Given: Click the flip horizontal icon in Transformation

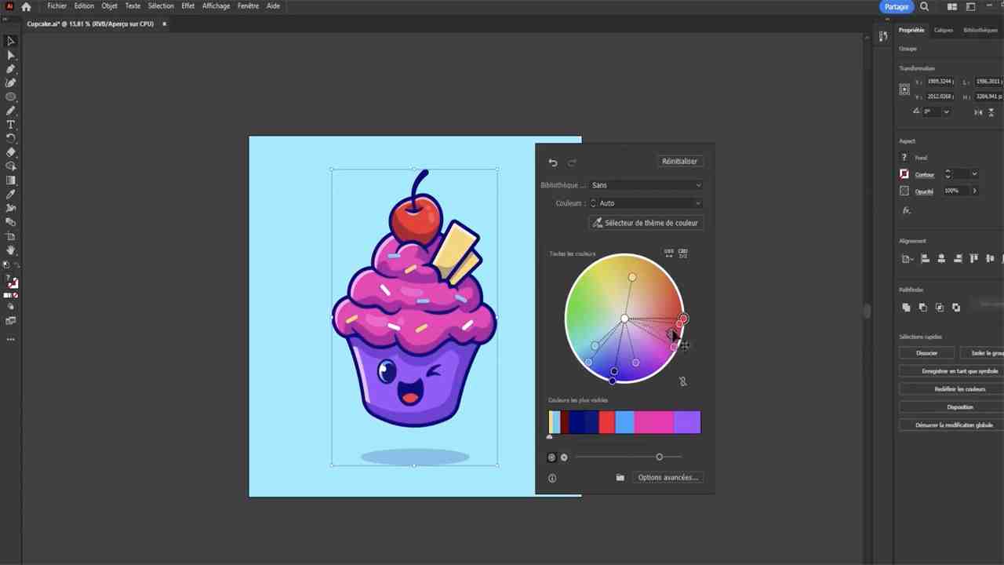Looking at the screenshot, I should tap(978, 112).
